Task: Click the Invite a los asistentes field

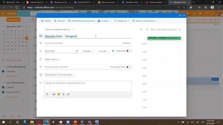Action: (83, 43)
